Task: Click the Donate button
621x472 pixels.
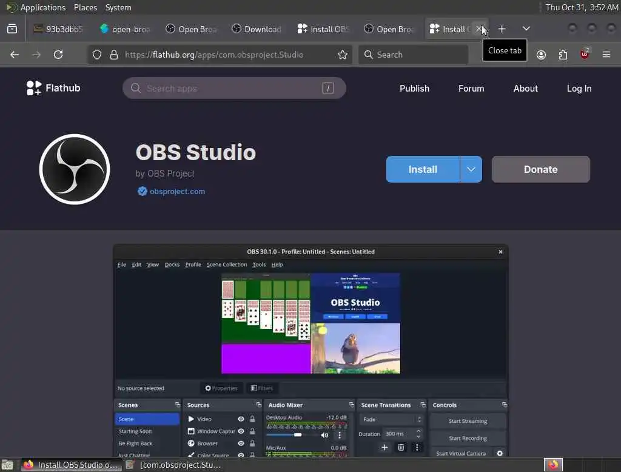Action: pos(540,169)
